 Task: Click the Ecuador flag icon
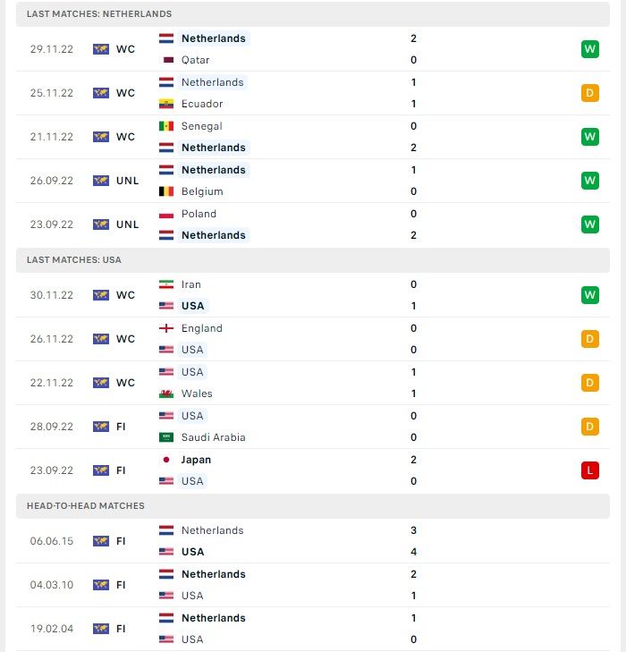(166, 104)
